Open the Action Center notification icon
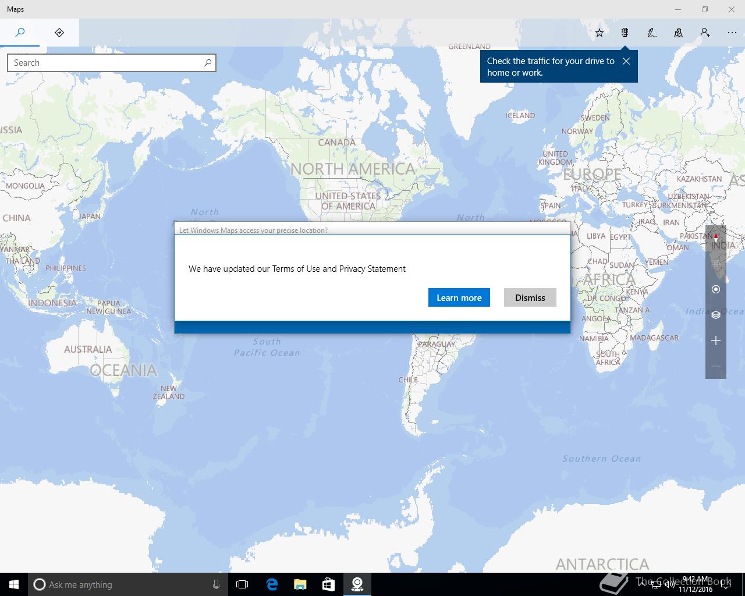Viewport: 745px width, 596px height. [x=726, y=584]
